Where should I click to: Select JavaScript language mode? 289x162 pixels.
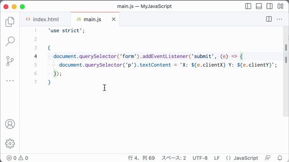[246, 158]
